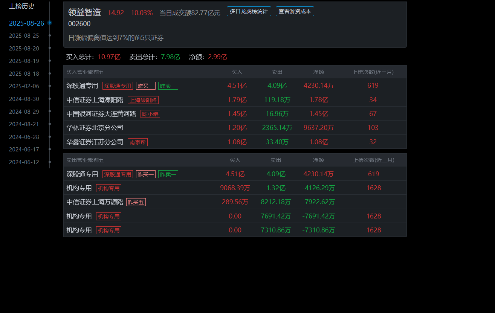Select the 2024-08-21 history date
The width and height of the screenshot is (495, 313).
tap(24, 124)
